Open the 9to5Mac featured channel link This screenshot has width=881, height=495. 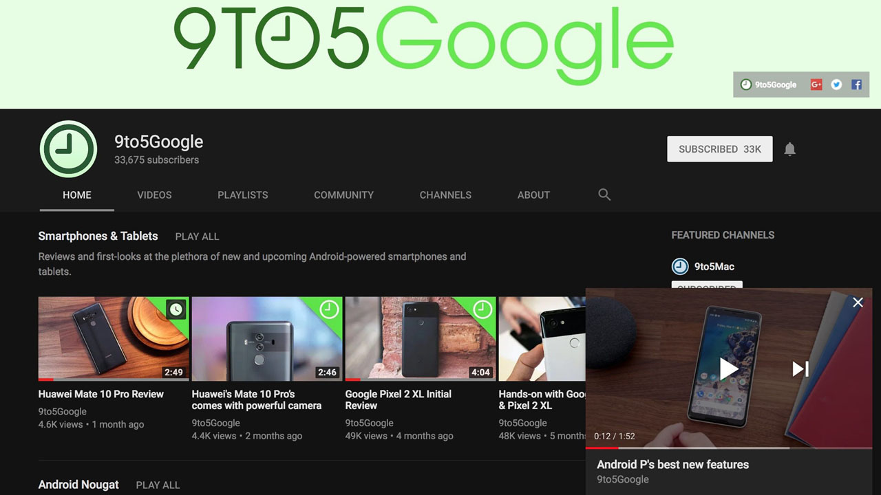click(714, 267)
